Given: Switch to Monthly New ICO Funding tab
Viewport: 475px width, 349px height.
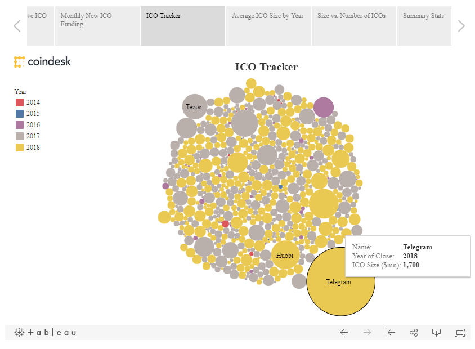Looking at the screenshot, I should [x=97, y=26].
